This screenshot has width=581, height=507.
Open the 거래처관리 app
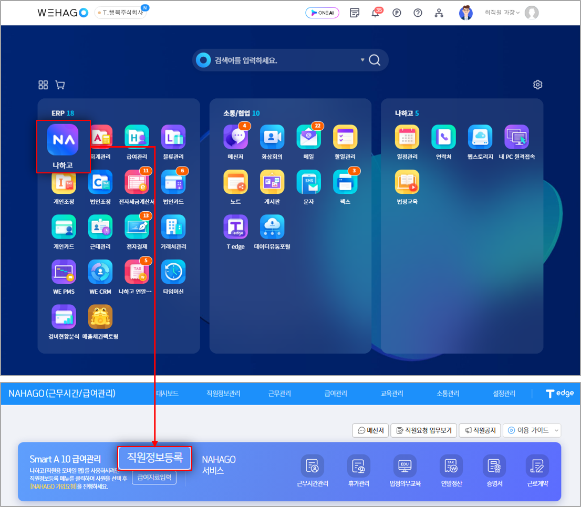173,227
